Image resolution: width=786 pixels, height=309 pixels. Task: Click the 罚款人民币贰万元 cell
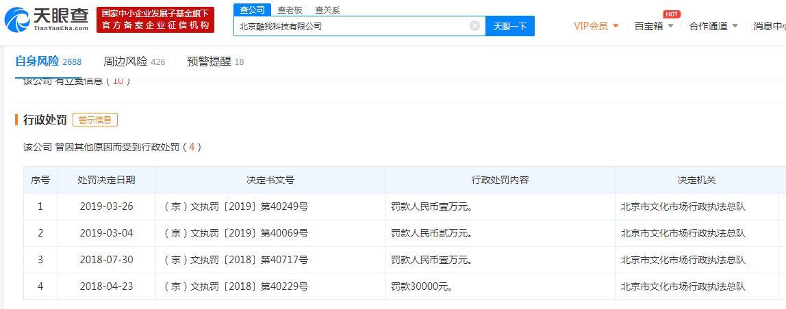[500, 233]
